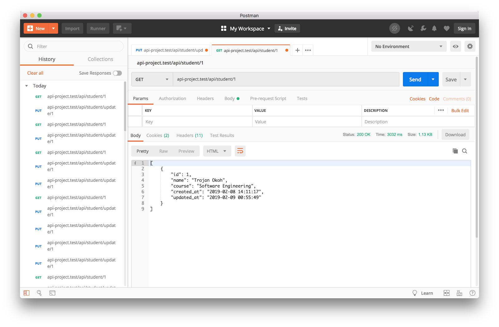Image resolution: width=499 pixels, height=327 pixels.
Task: Copy response body to clipboard icon
Action: click(455, 151)
